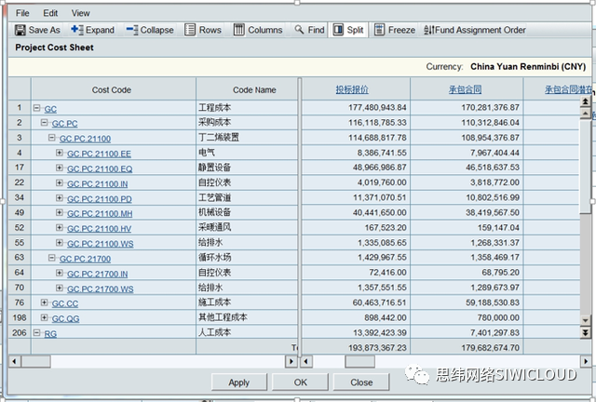Select the cell showing 59,188,530.83
Image resolution: width=596 pixels, height=402 pixels.
pos(467,302)
